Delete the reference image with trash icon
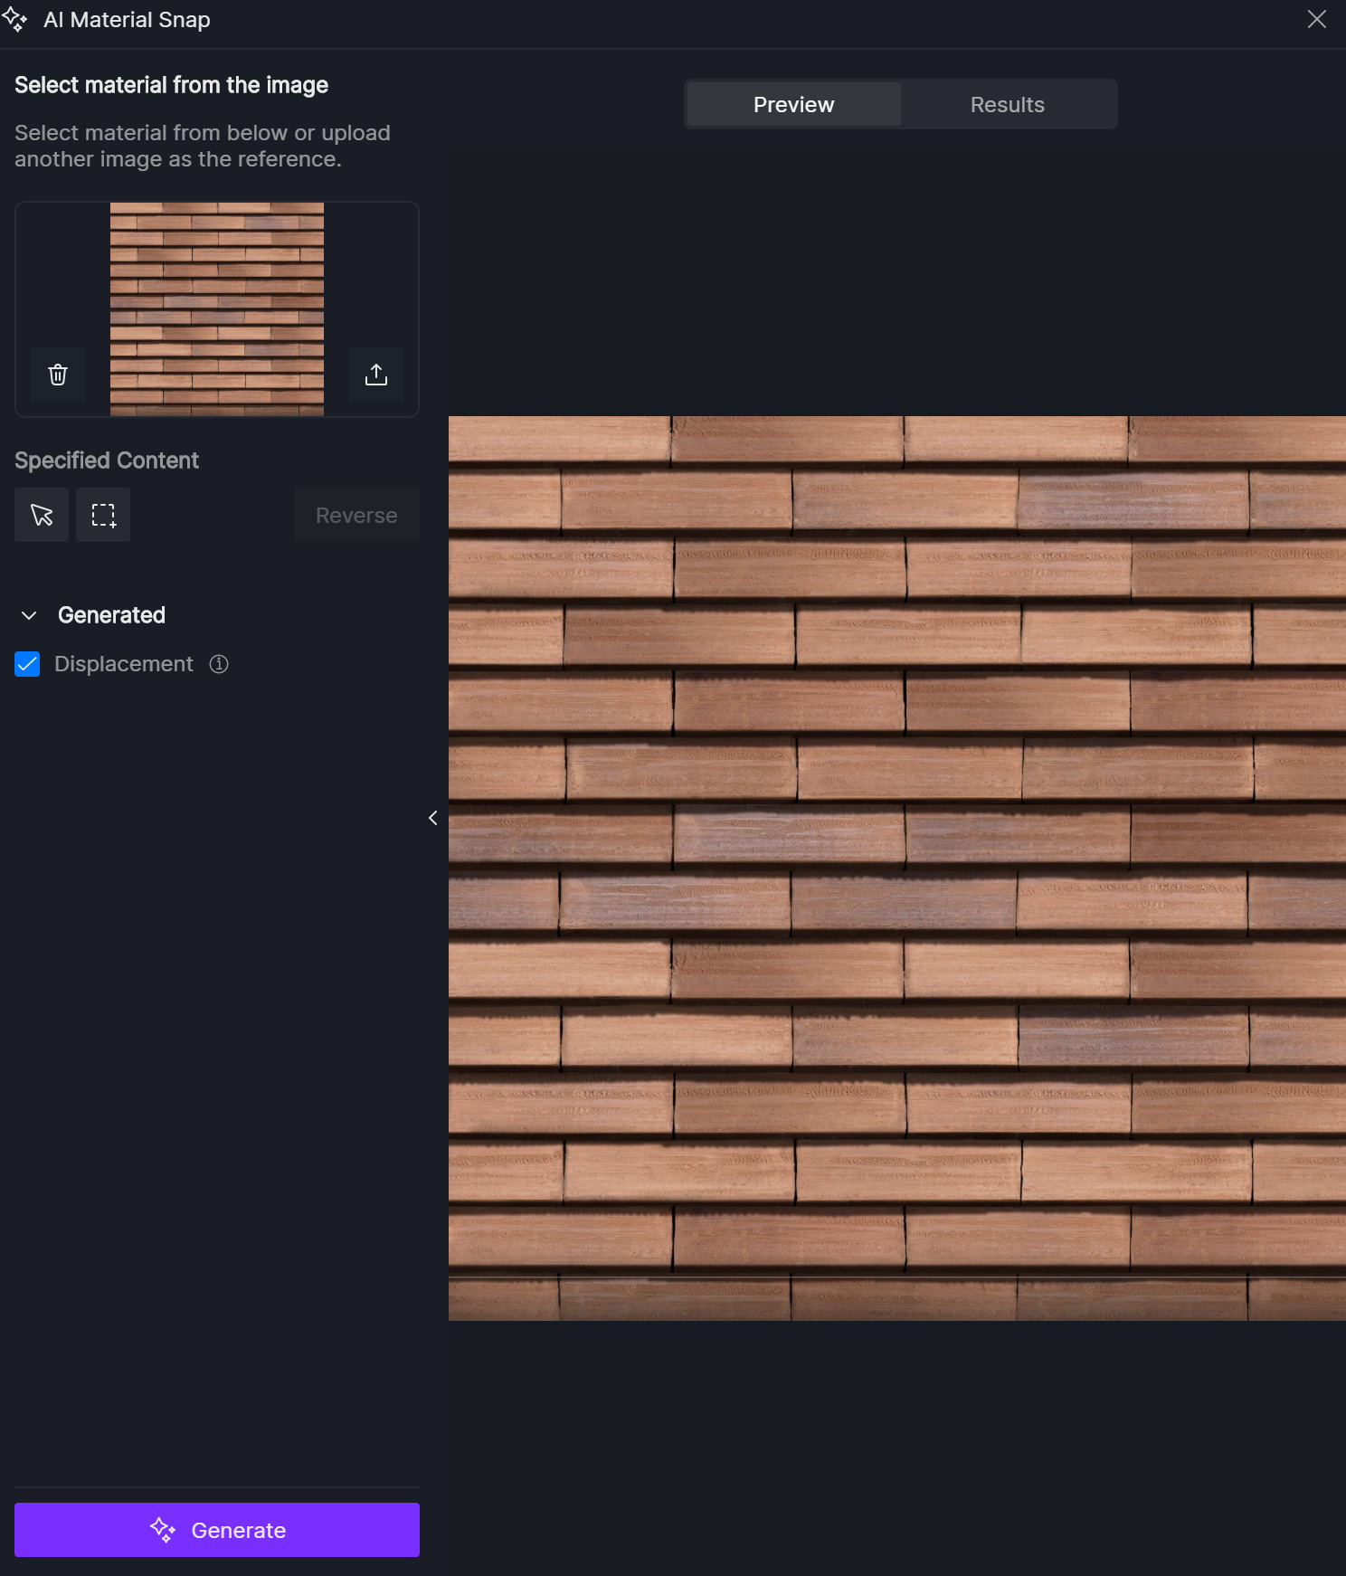 tap(58, 375)
